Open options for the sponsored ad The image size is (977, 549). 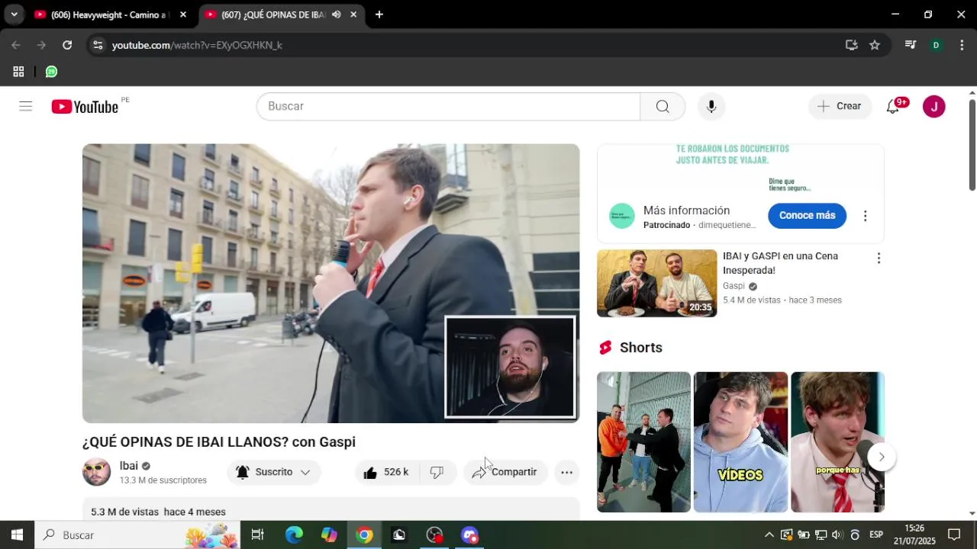(x=865, y=216)
